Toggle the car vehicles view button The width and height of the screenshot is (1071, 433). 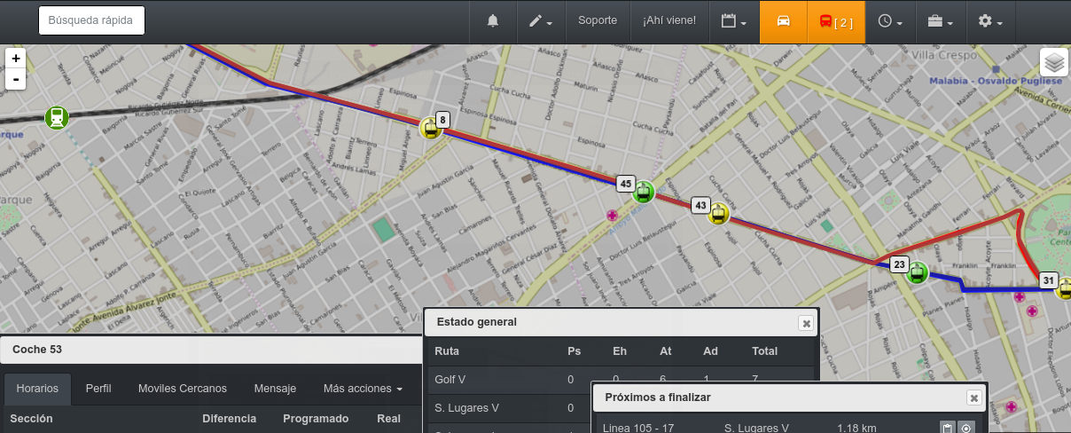tap(783, 21)
